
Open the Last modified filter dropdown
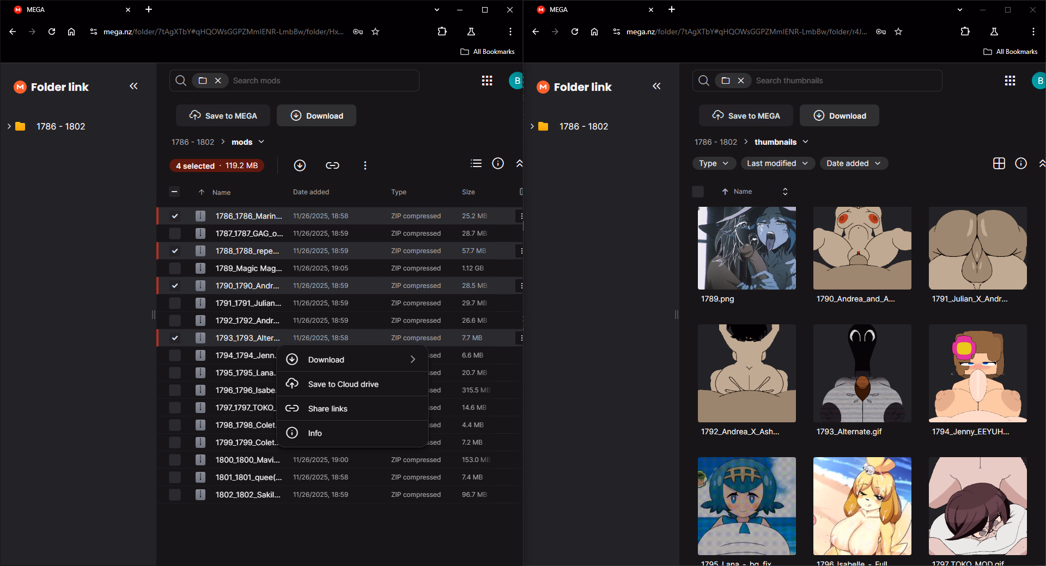(777, 163)
